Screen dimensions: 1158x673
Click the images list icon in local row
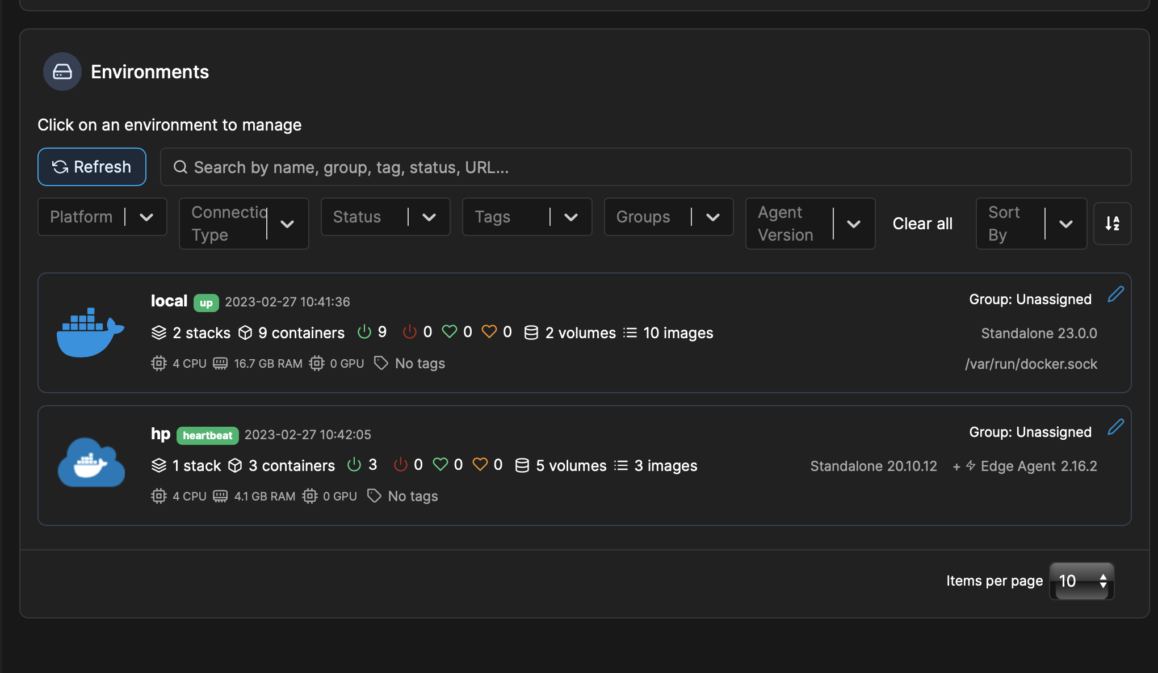(630, 333)
